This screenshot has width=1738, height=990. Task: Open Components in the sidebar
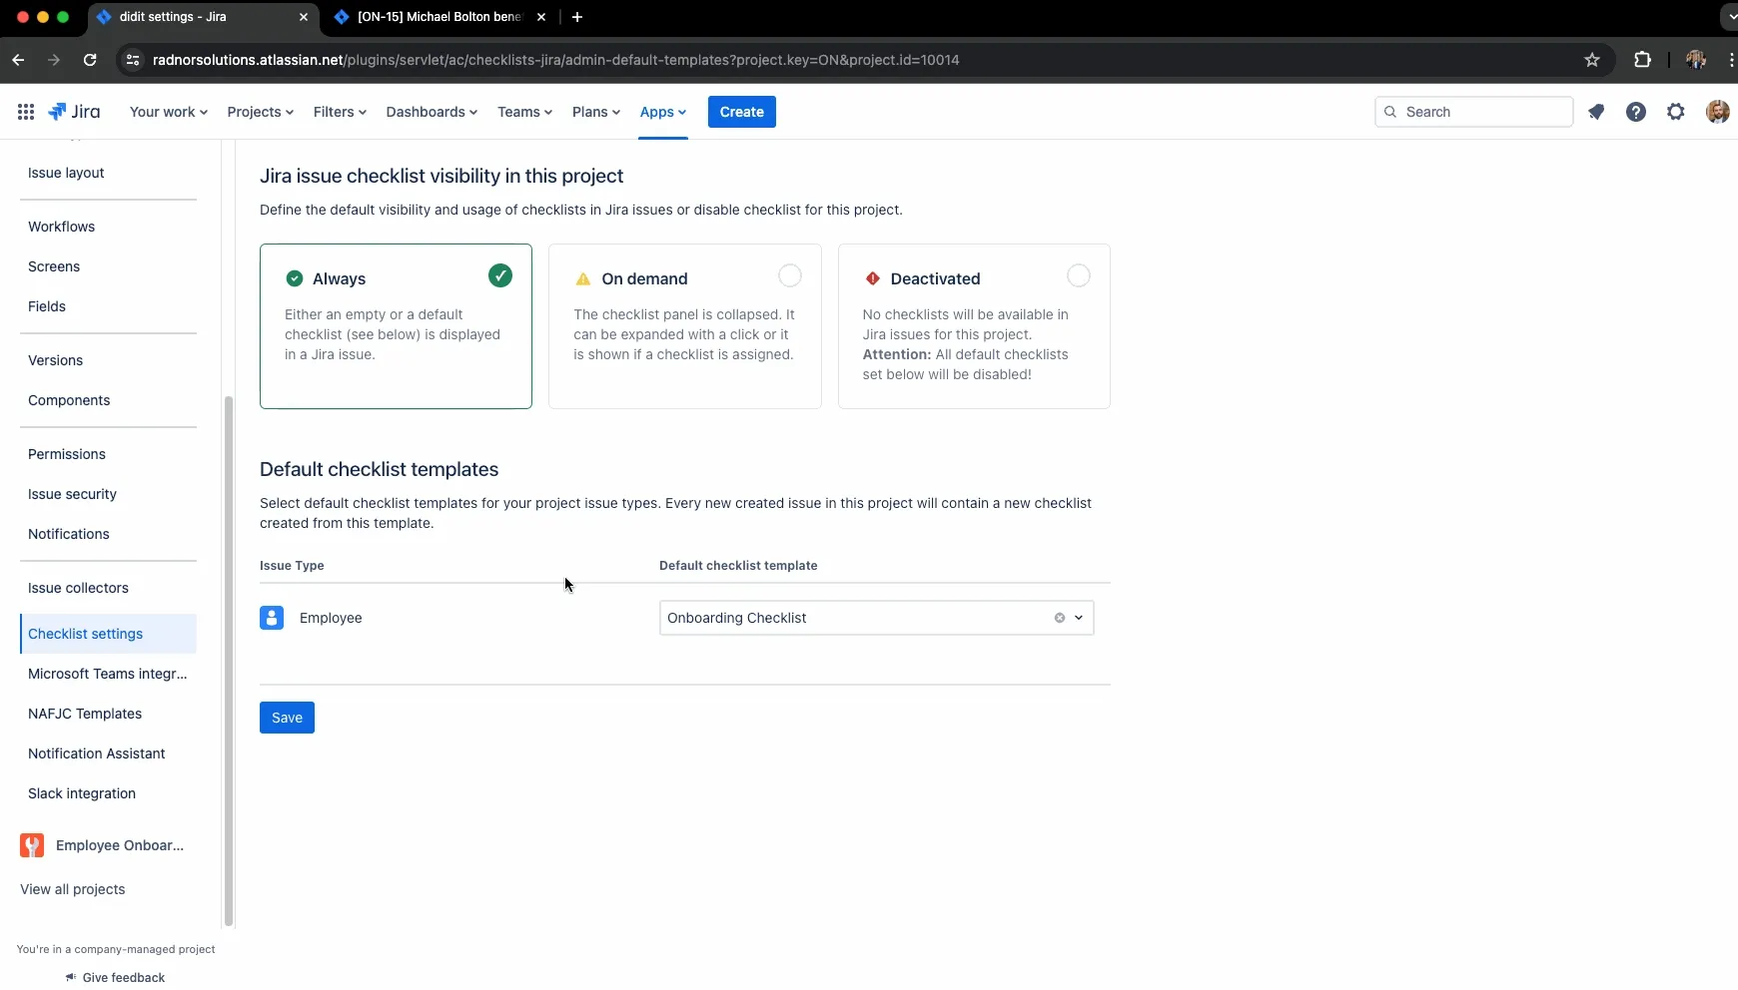[x=69, y=400]
